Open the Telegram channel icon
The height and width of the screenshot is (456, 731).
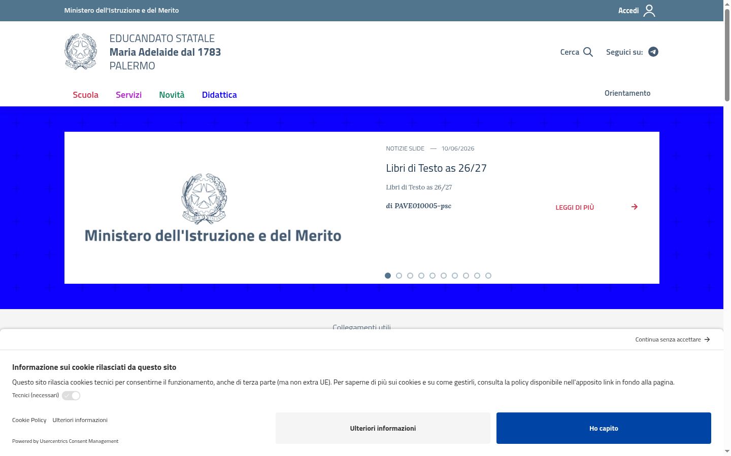pos(653,52)
